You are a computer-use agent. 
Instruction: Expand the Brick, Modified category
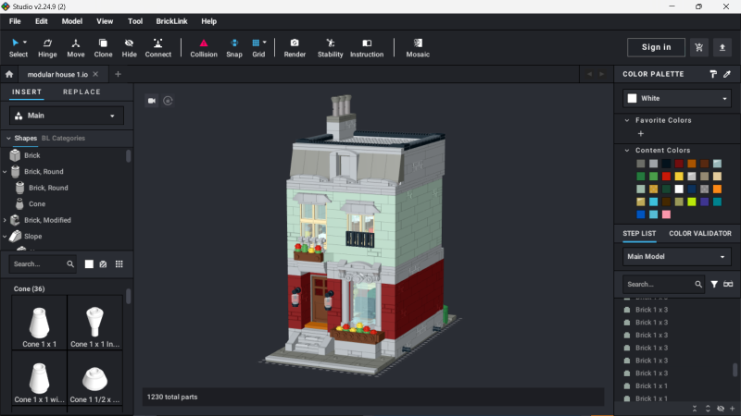point(5,220)
